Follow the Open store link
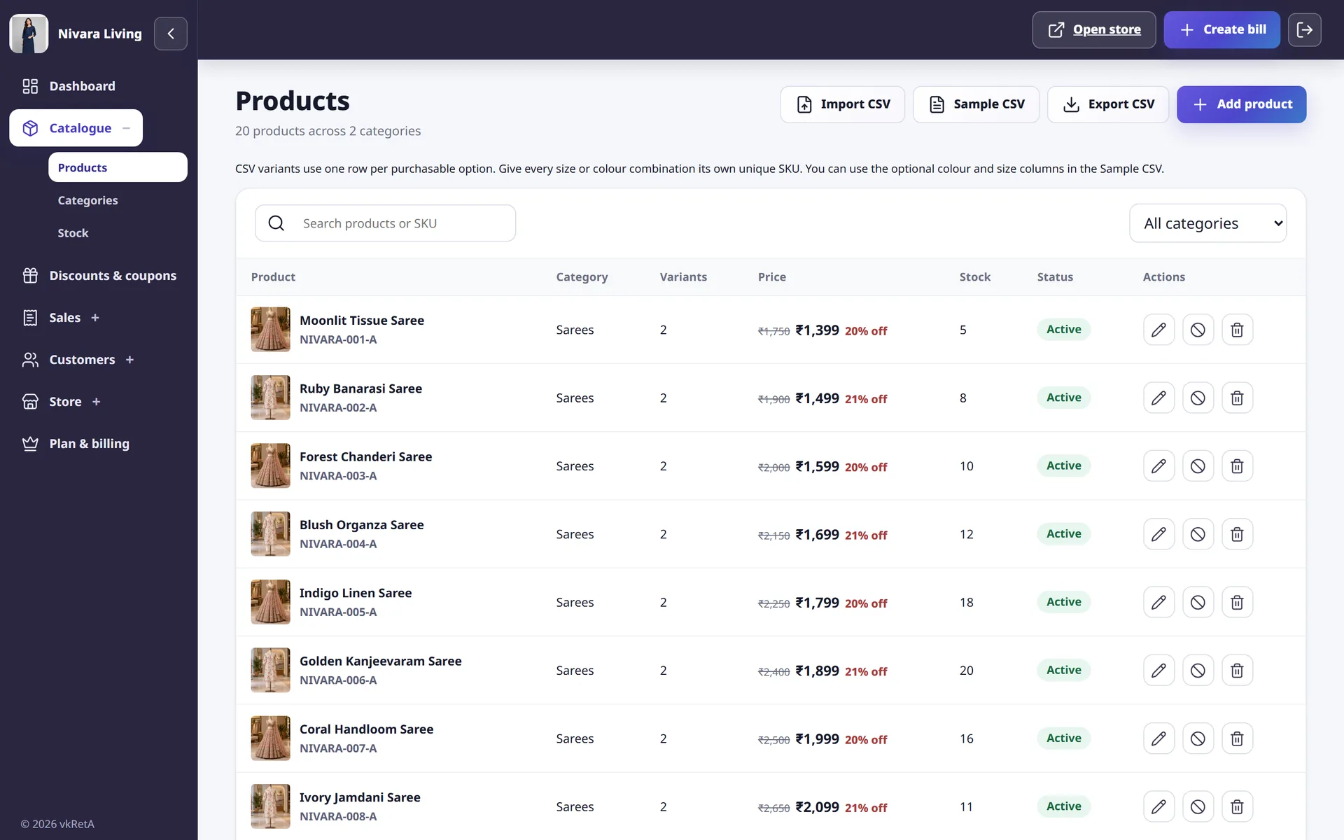This screenshot has width=1344, height=840. pos(1093,29)
